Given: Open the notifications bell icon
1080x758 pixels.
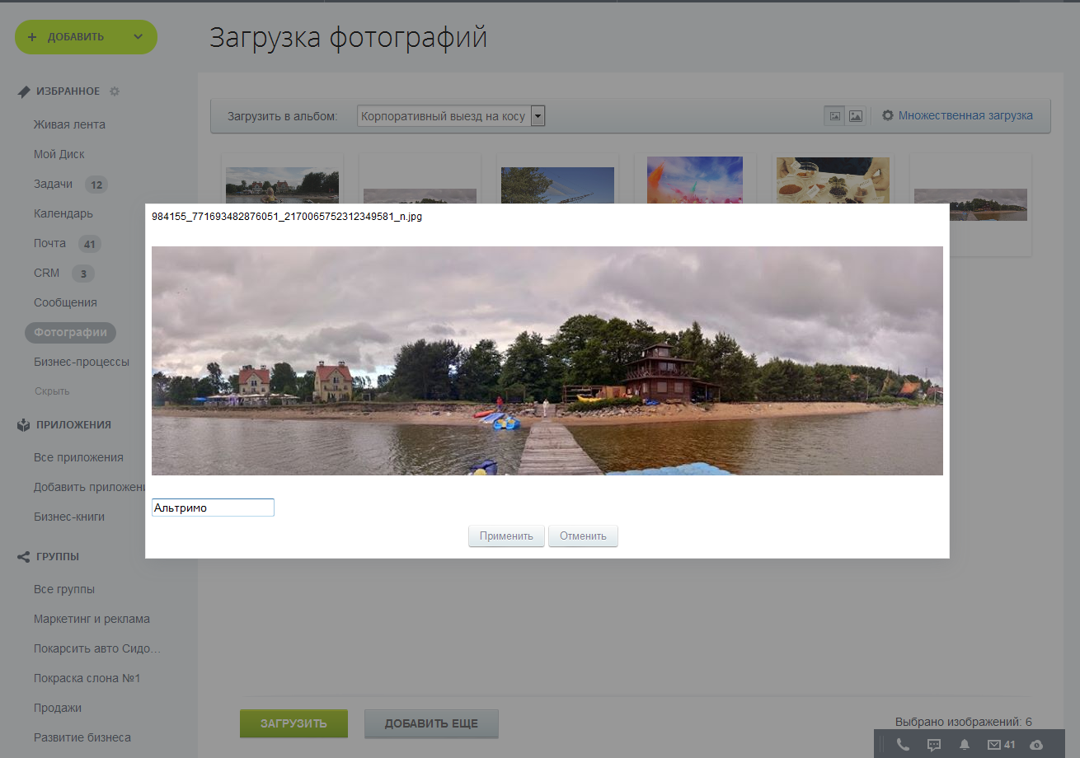Looking at the screenshot, I should click(964, 745).
